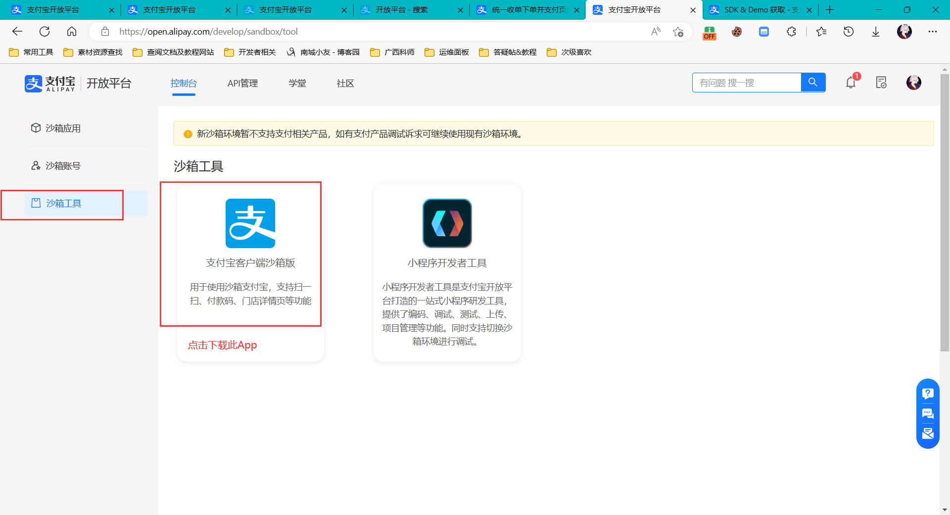The image size is (950, 515).
Task: Close the SDK & Demo 获取 browser tab
Action: 809,10
